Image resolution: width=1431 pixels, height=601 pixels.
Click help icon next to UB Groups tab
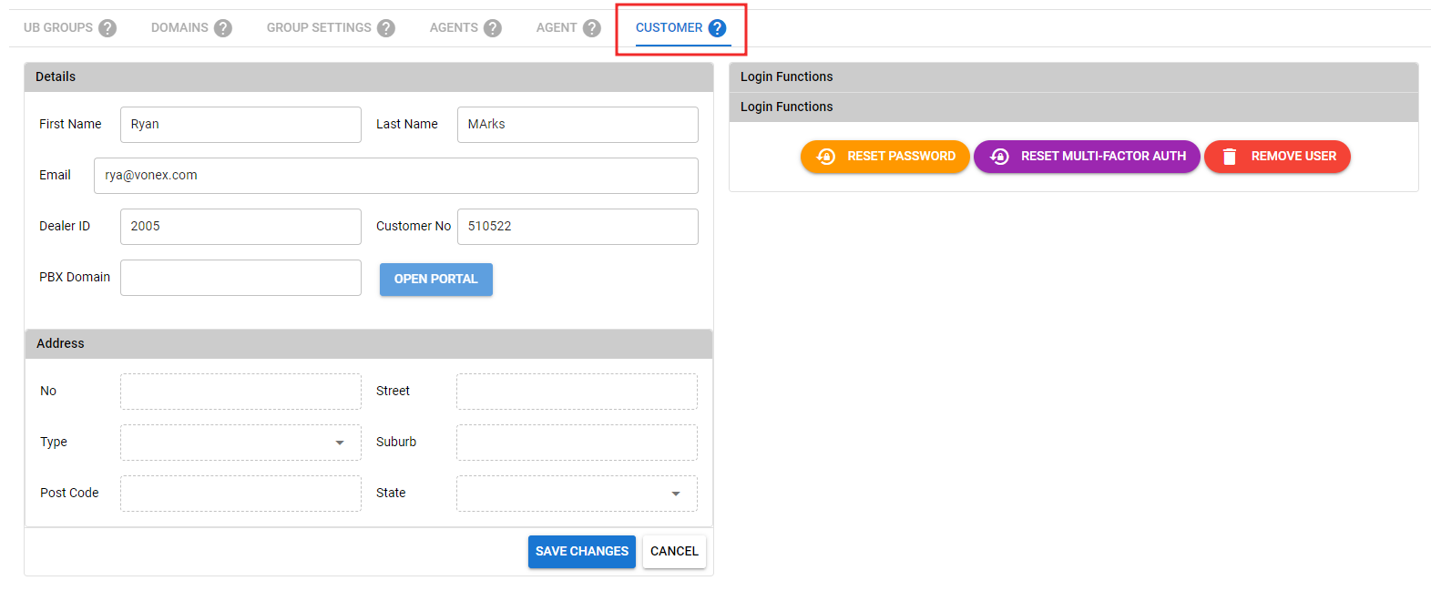(107, 28)
